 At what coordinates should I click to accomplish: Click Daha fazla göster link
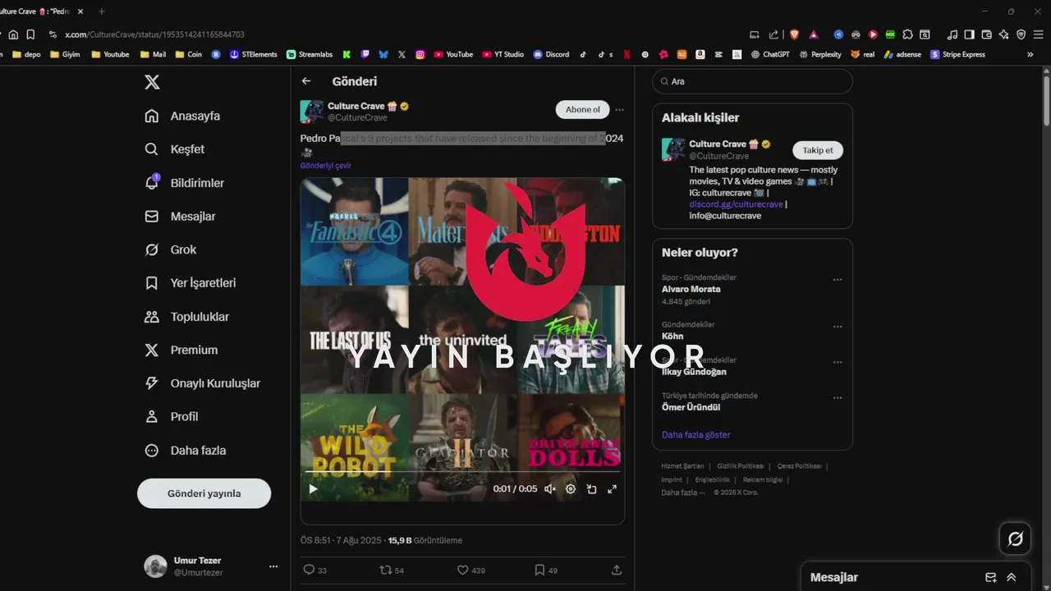point(695,435)
